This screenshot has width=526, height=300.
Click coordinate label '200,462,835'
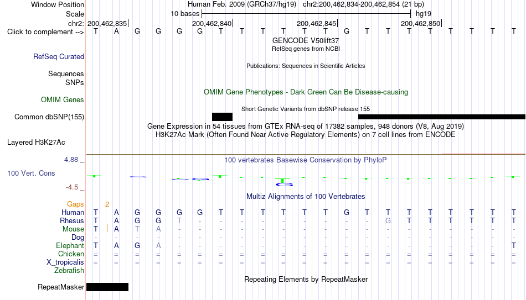107,23
